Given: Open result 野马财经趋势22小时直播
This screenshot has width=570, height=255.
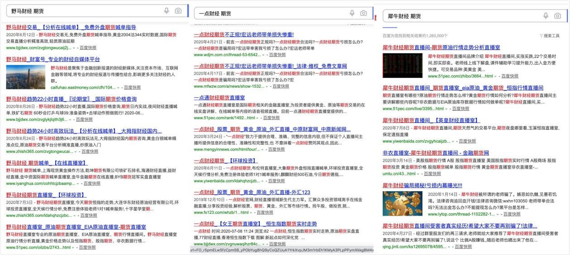Looking at the screenshot, I should (x=71, y=99).
